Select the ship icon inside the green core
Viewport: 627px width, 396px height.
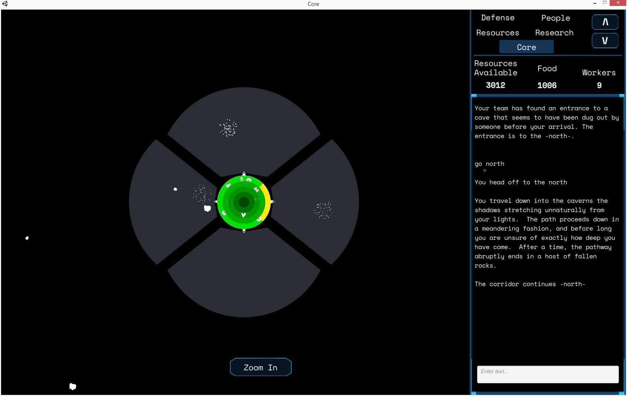(x=243, y=215)
